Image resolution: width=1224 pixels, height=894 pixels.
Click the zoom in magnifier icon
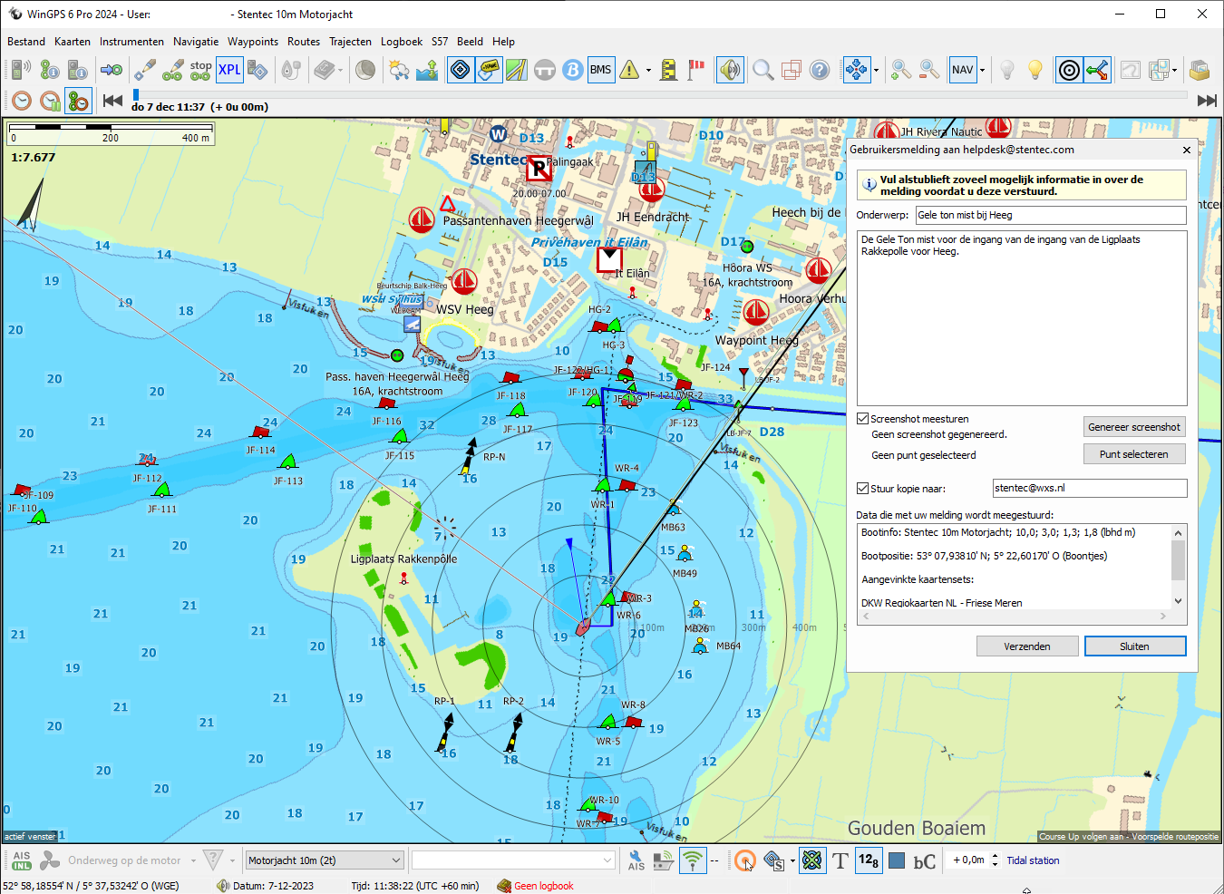[x=900, y=70]
